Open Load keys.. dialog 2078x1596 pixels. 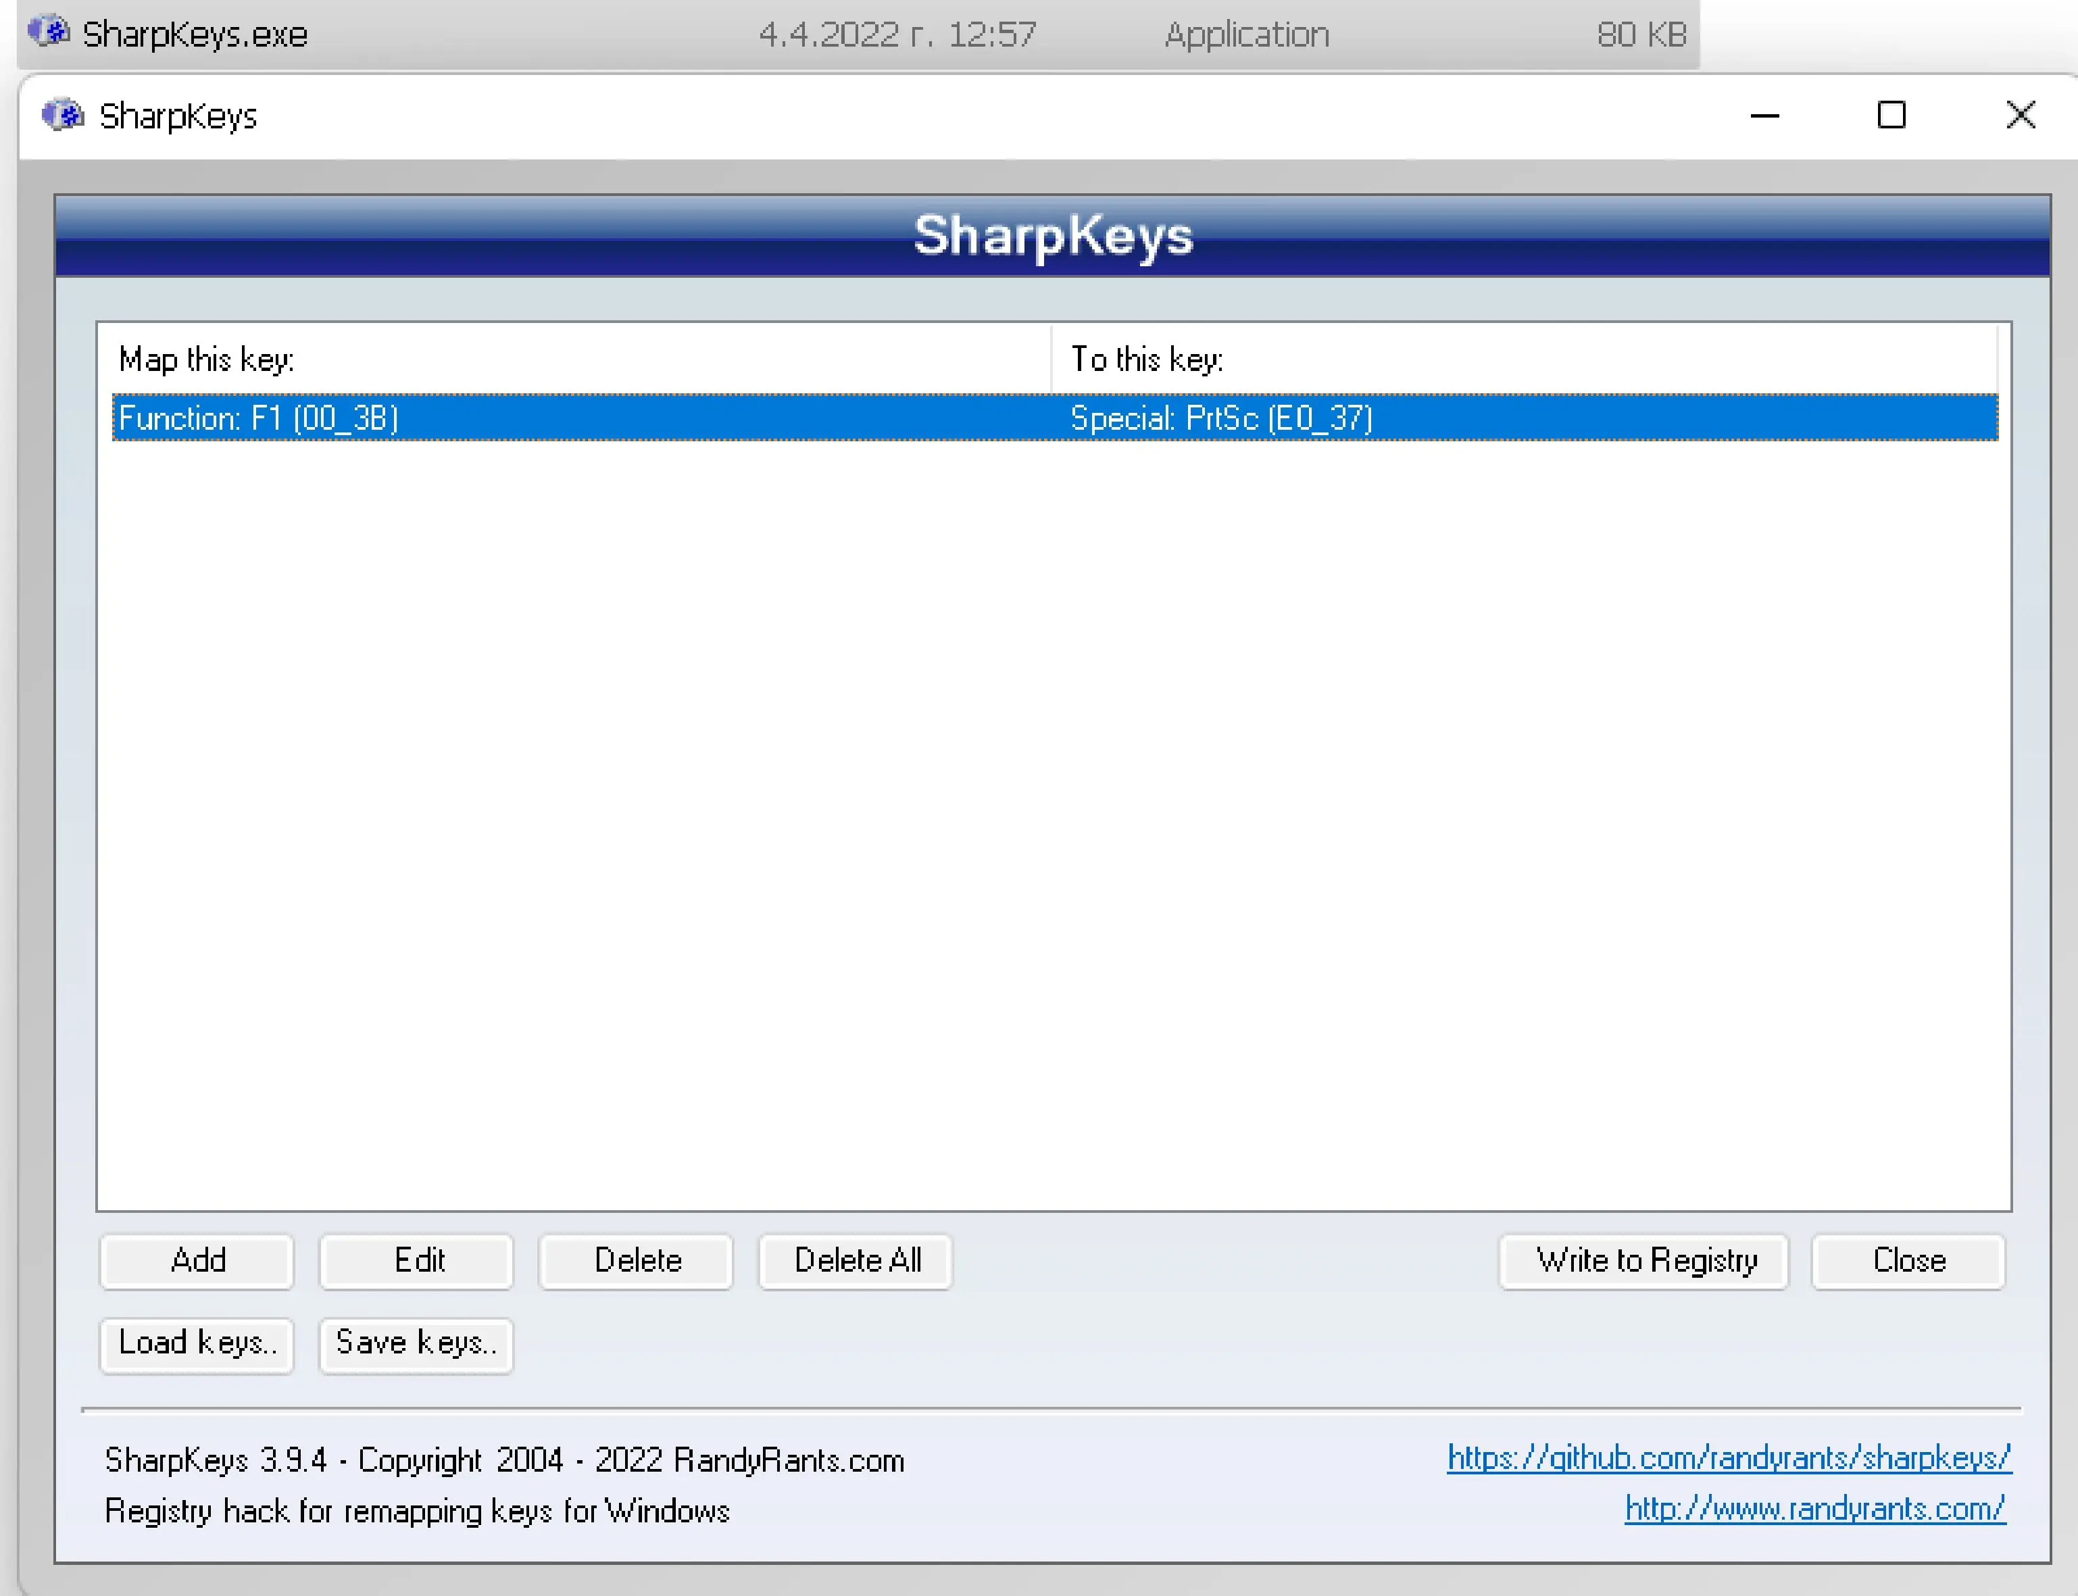(197, 1343)
